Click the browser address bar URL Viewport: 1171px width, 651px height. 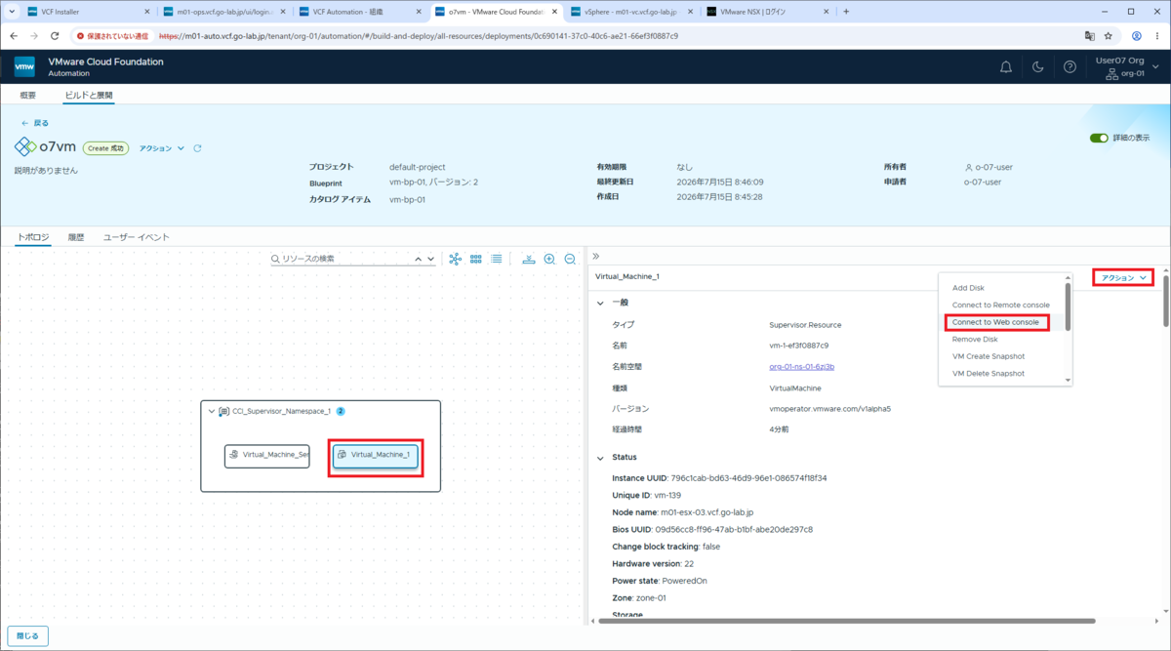pos(418,35)
